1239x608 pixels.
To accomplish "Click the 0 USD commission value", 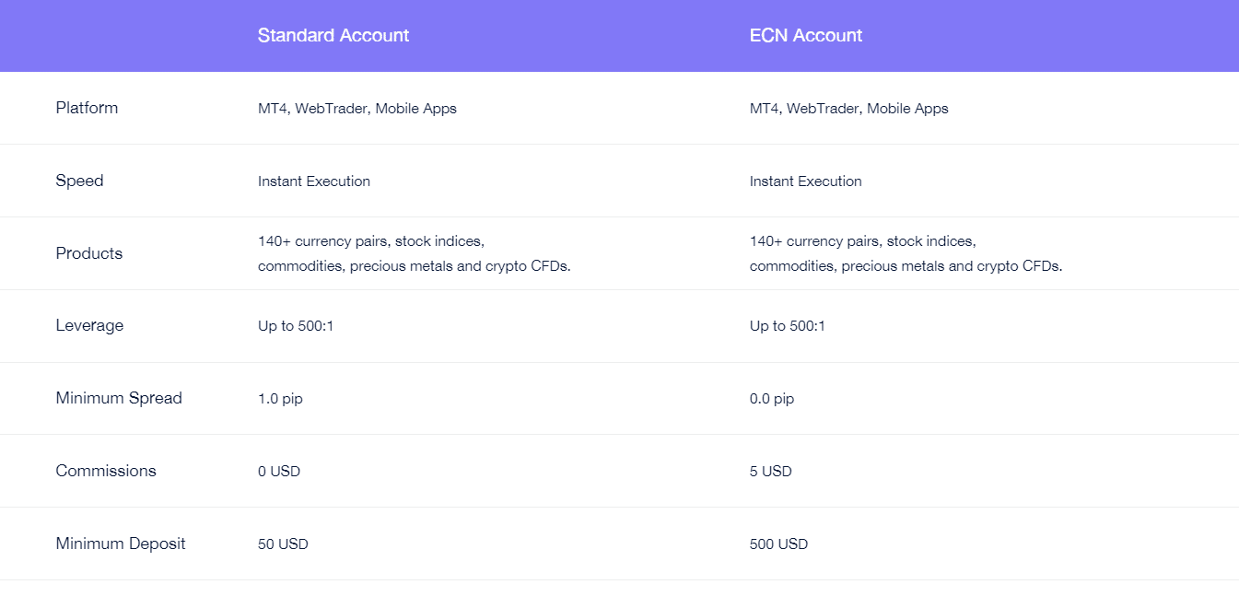I will [x=279, y=472].
